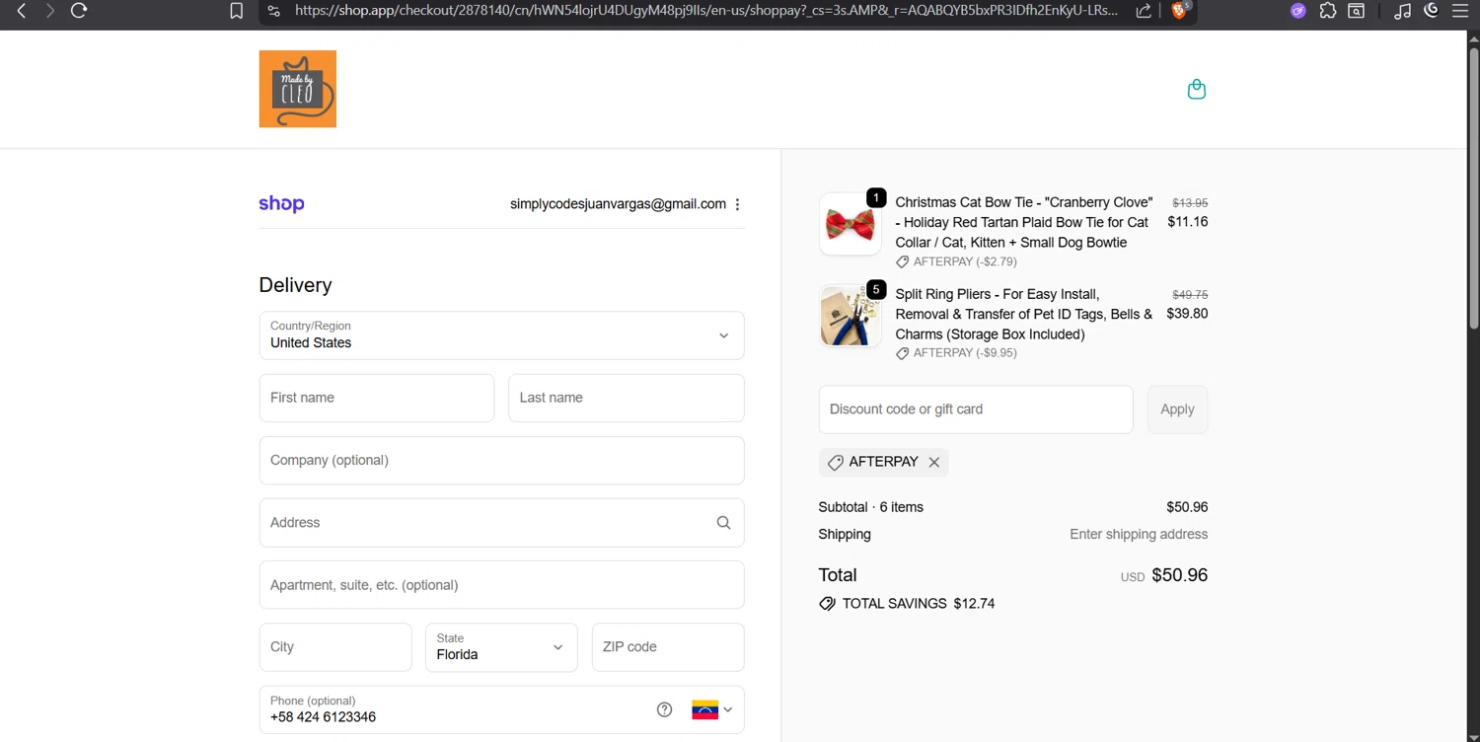Click the crescent moon icon in toolbar
This screenshot has height=742, width=1480.
click(x=1432, y=10)
